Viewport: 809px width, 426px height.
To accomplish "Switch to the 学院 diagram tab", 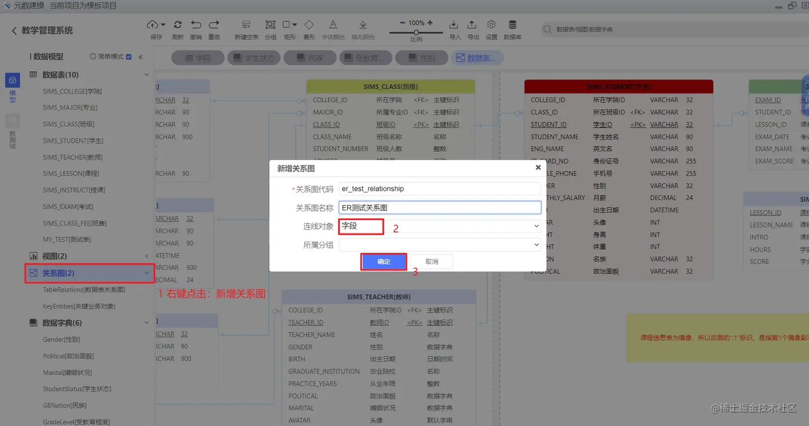I will pyautogui.click(x=197, y=57).
